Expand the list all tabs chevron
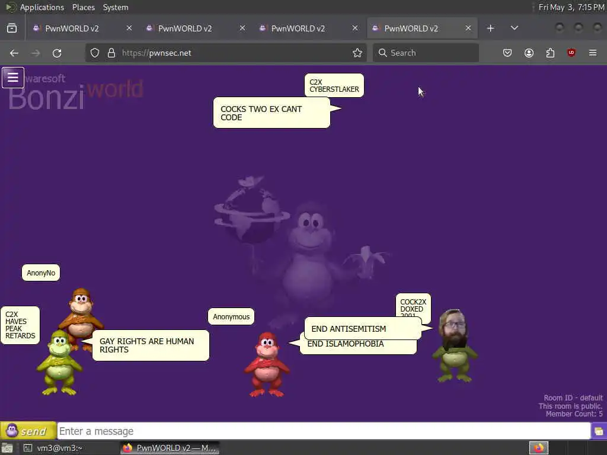607x455 pixels. (x=515, y=28)
